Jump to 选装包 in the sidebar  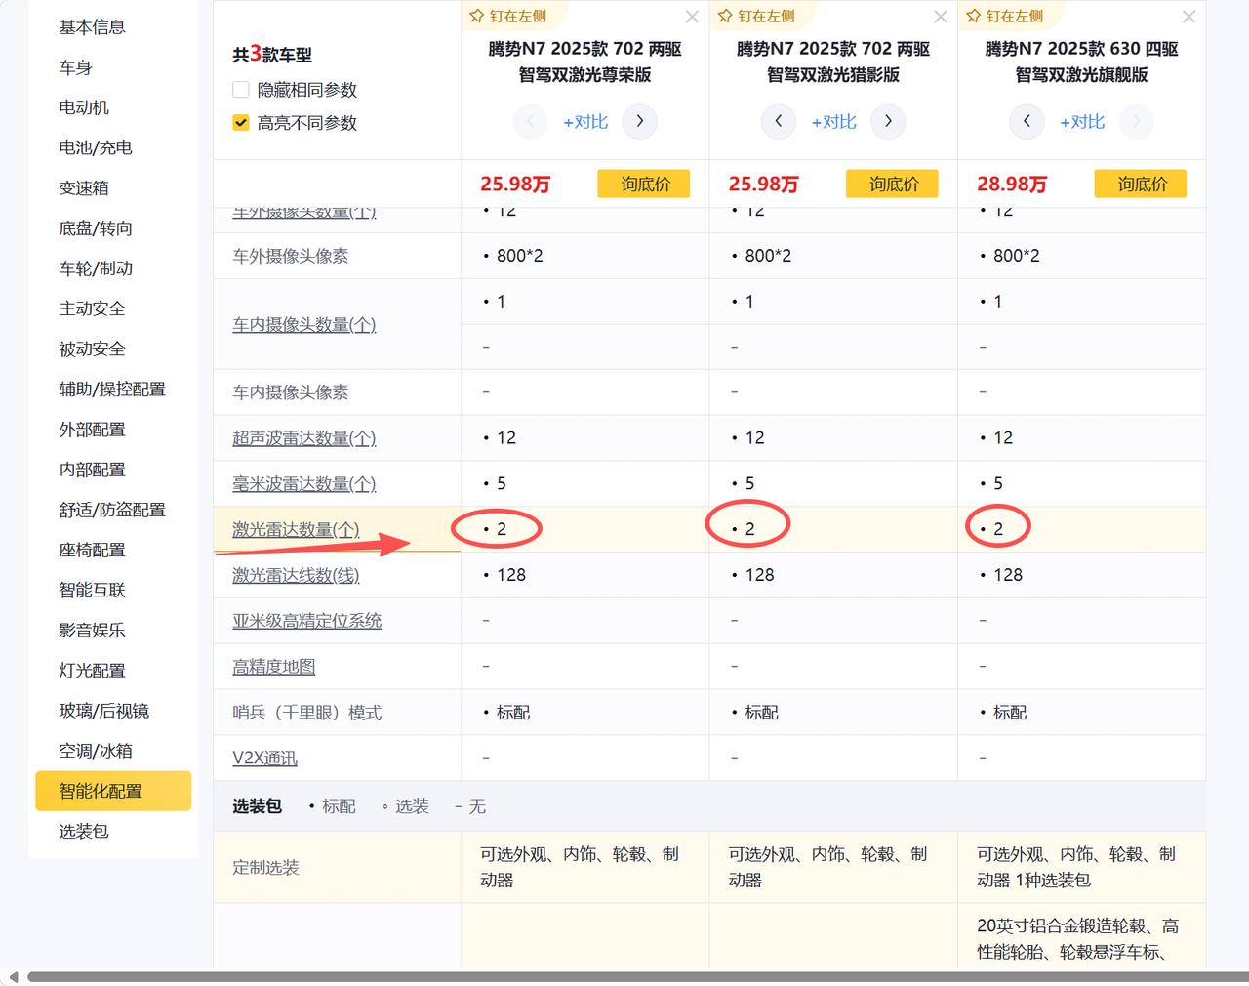(x=84, y=831)
